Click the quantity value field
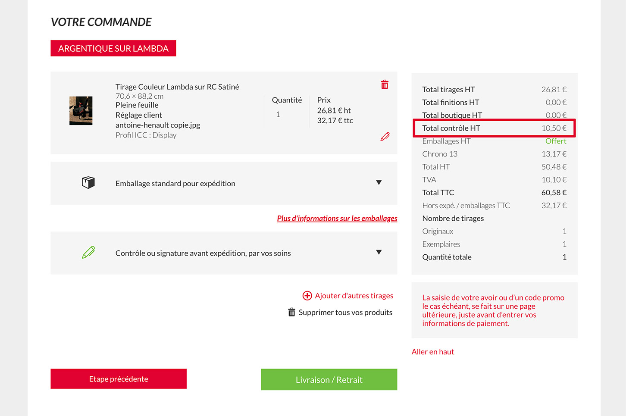The width and height of the screenshot is (626, 416). coord(278,115)
